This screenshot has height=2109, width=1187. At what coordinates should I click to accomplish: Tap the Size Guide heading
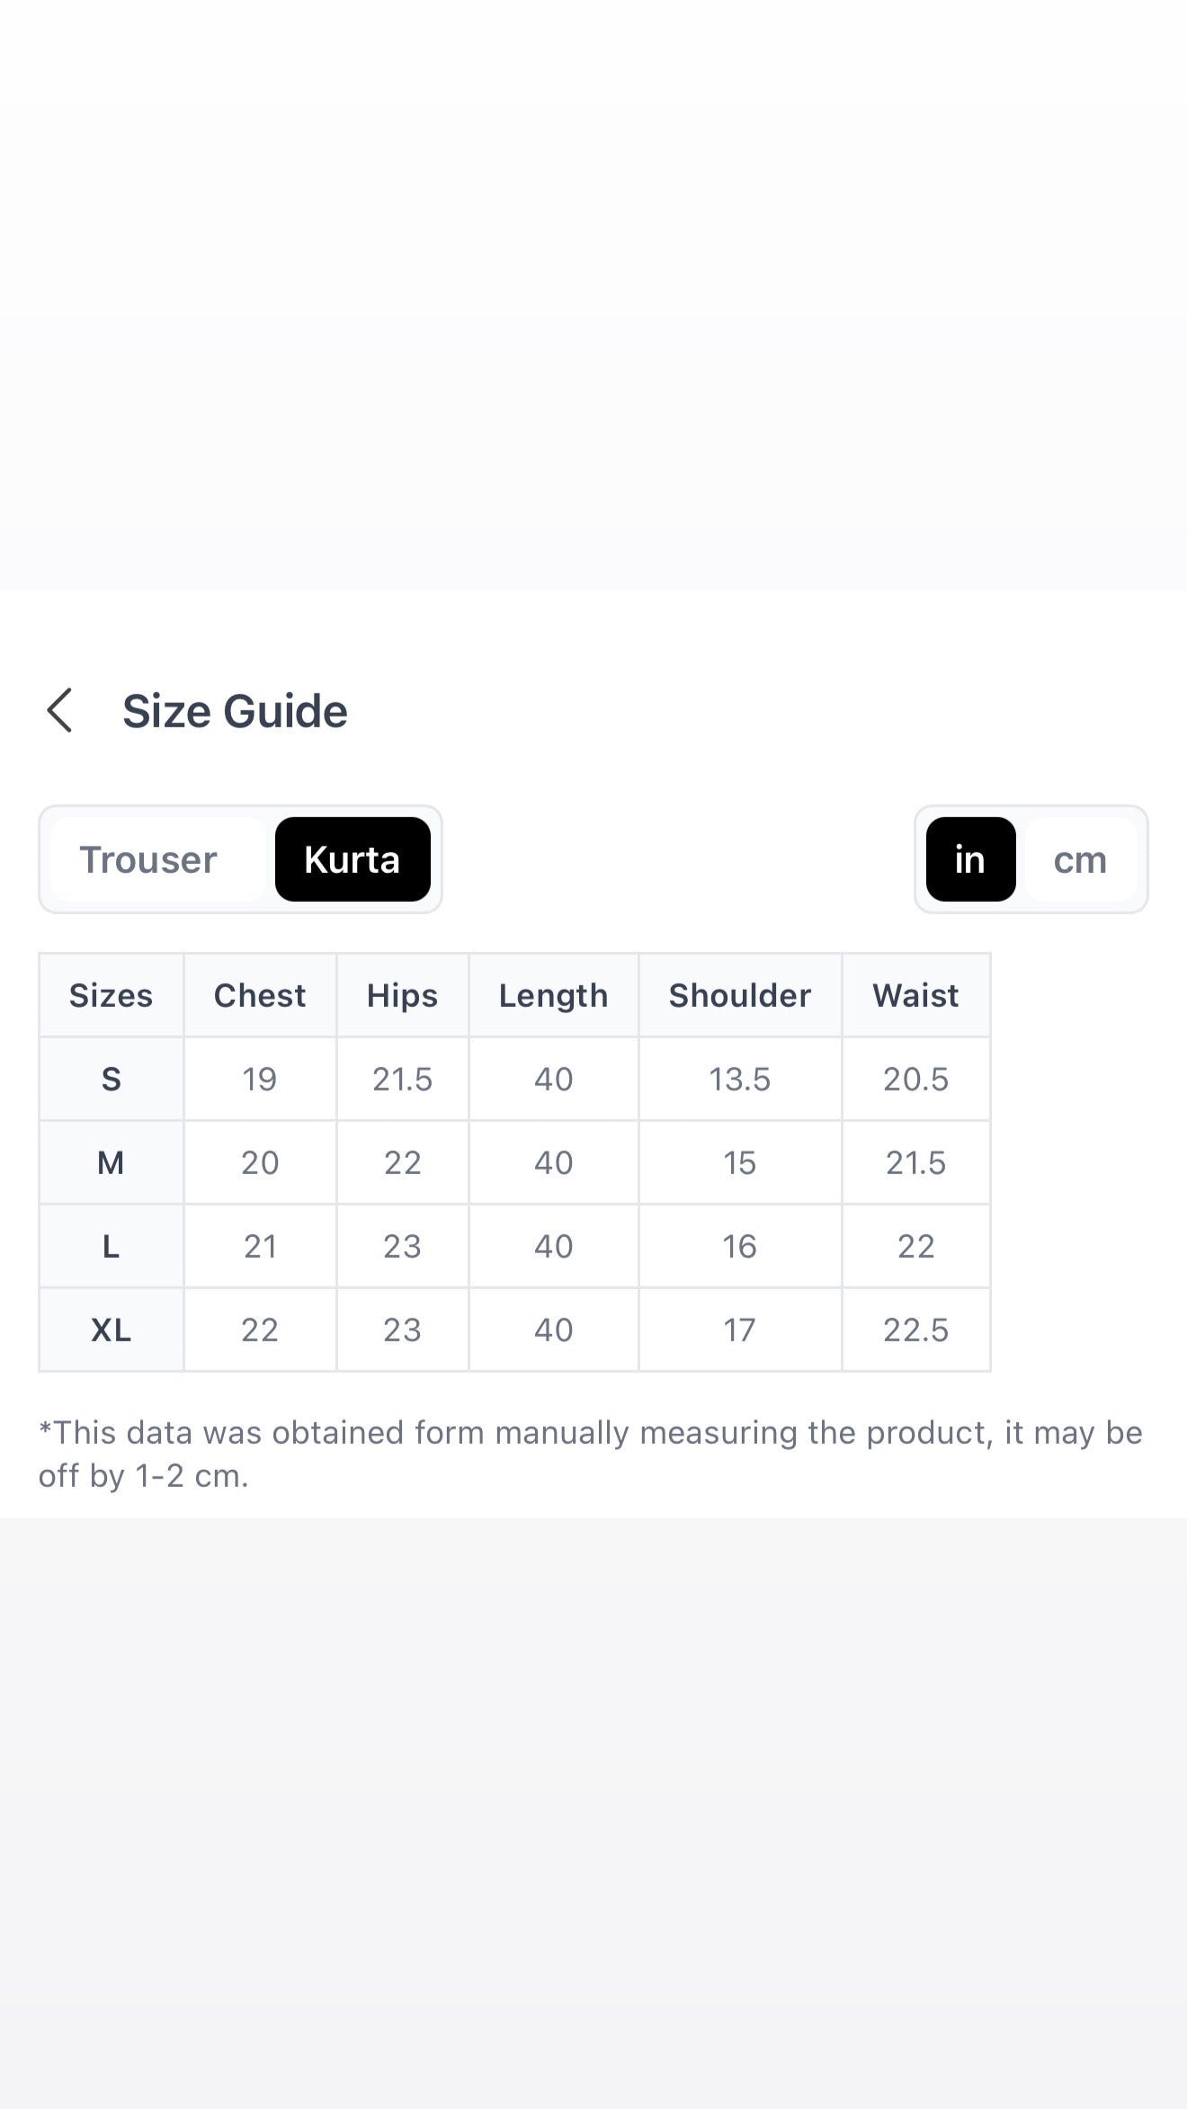tap(235, 711)
